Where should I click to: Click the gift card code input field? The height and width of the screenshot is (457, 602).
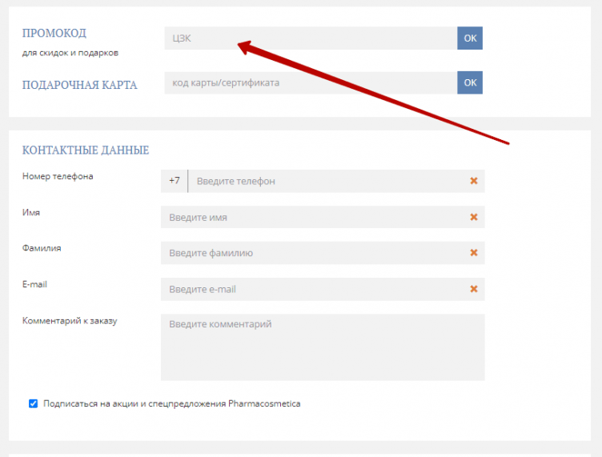(310, 82)
